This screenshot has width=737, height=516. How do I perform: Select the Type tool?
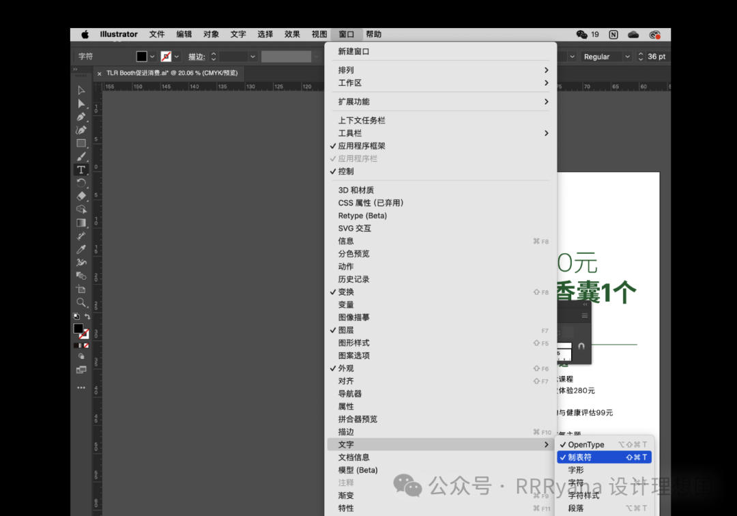pos(81,170)
